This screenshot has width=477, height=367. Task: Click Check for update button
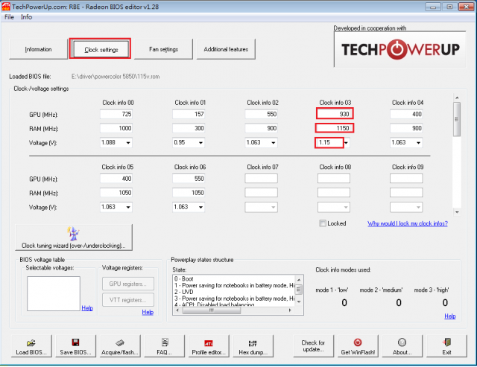[312, 346]
